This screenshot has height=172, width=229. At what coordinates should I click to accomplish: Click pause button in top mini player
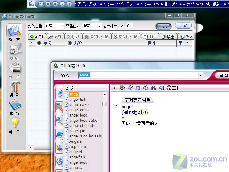(x=55, y=4)
